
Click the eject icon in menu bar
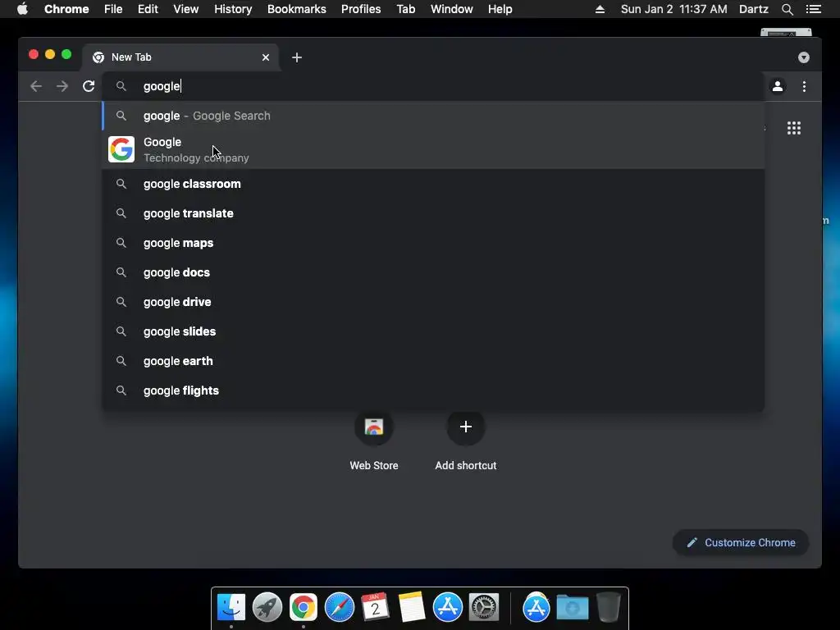[600, 9]
